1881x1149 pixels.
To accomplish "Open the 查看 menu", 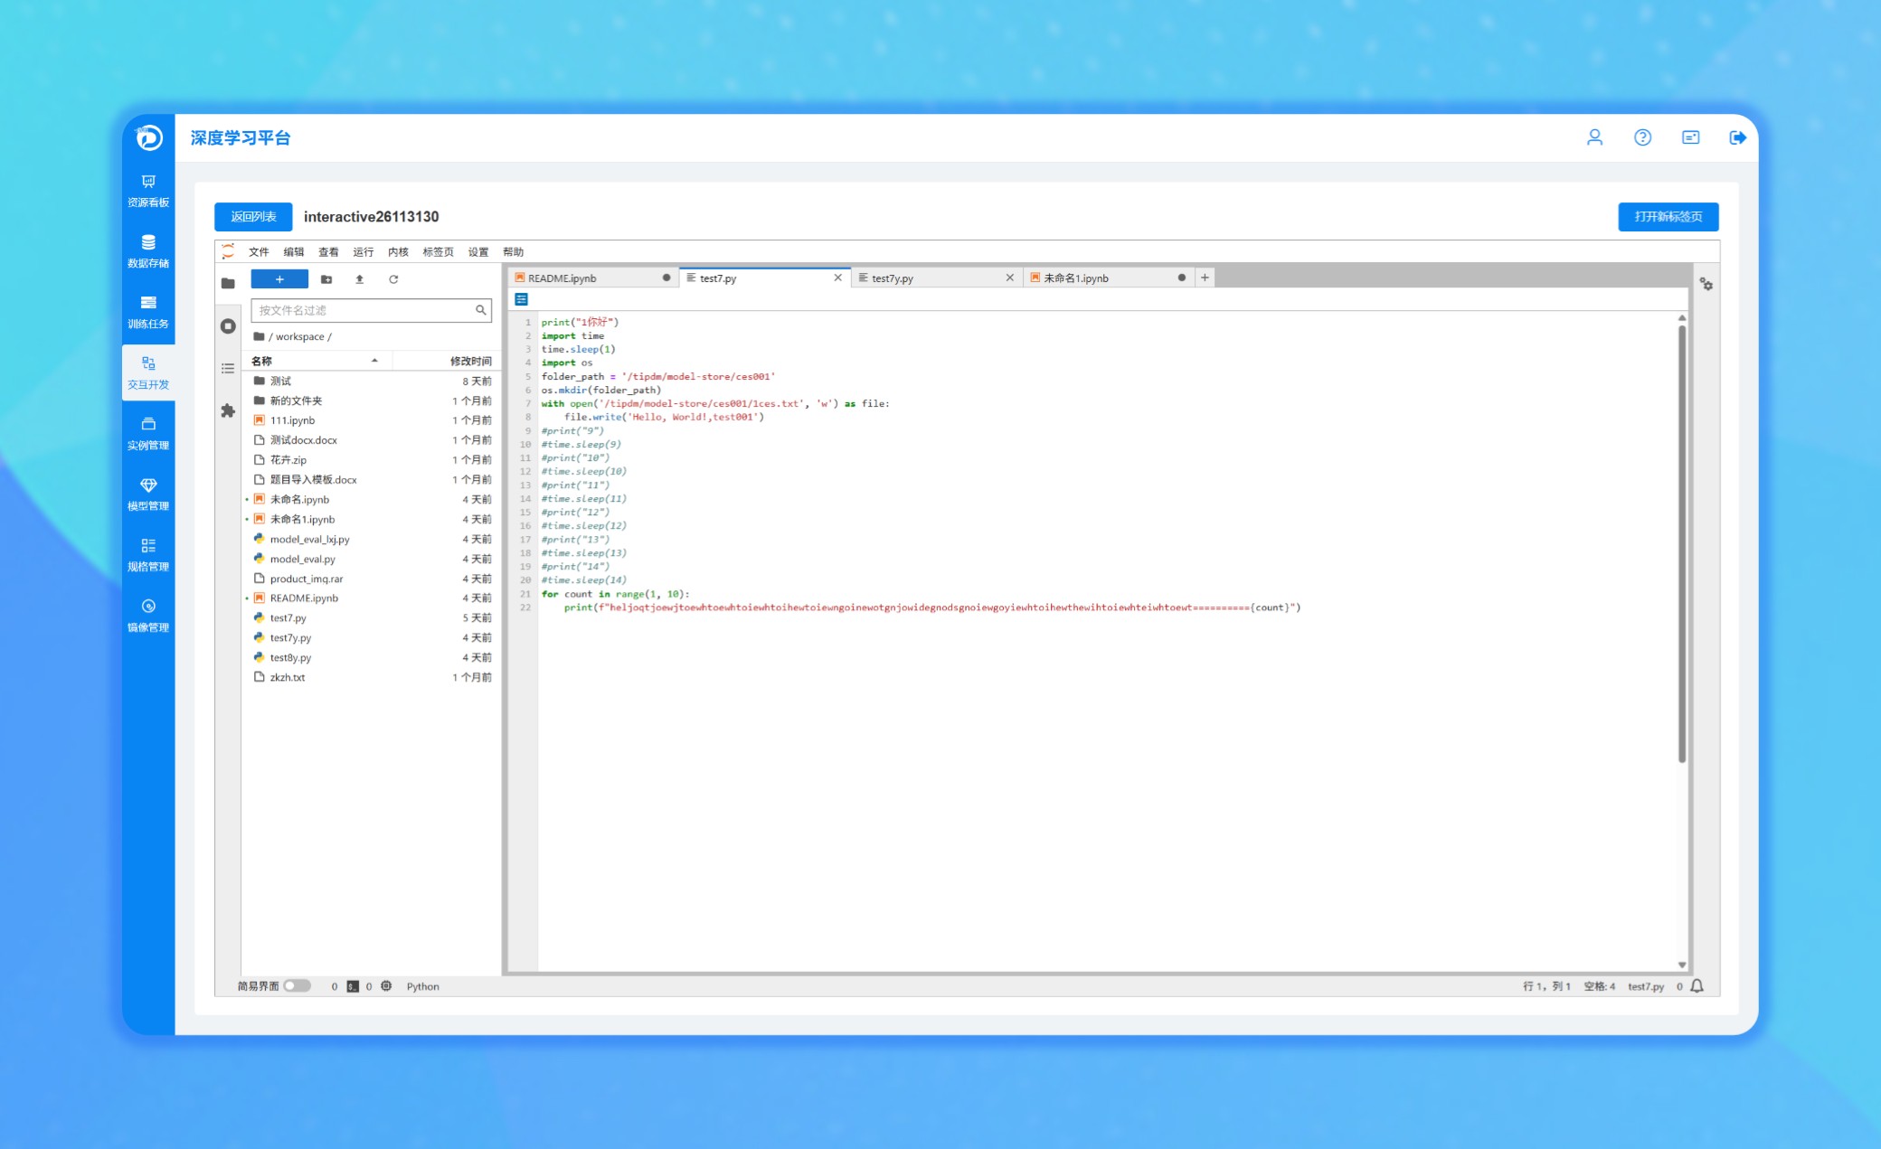I will [328, 252].
